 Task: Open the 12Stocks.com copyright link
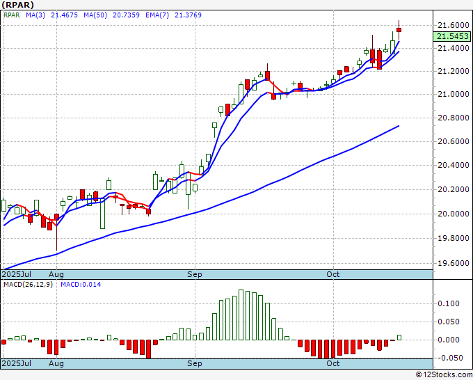[444, 375]
